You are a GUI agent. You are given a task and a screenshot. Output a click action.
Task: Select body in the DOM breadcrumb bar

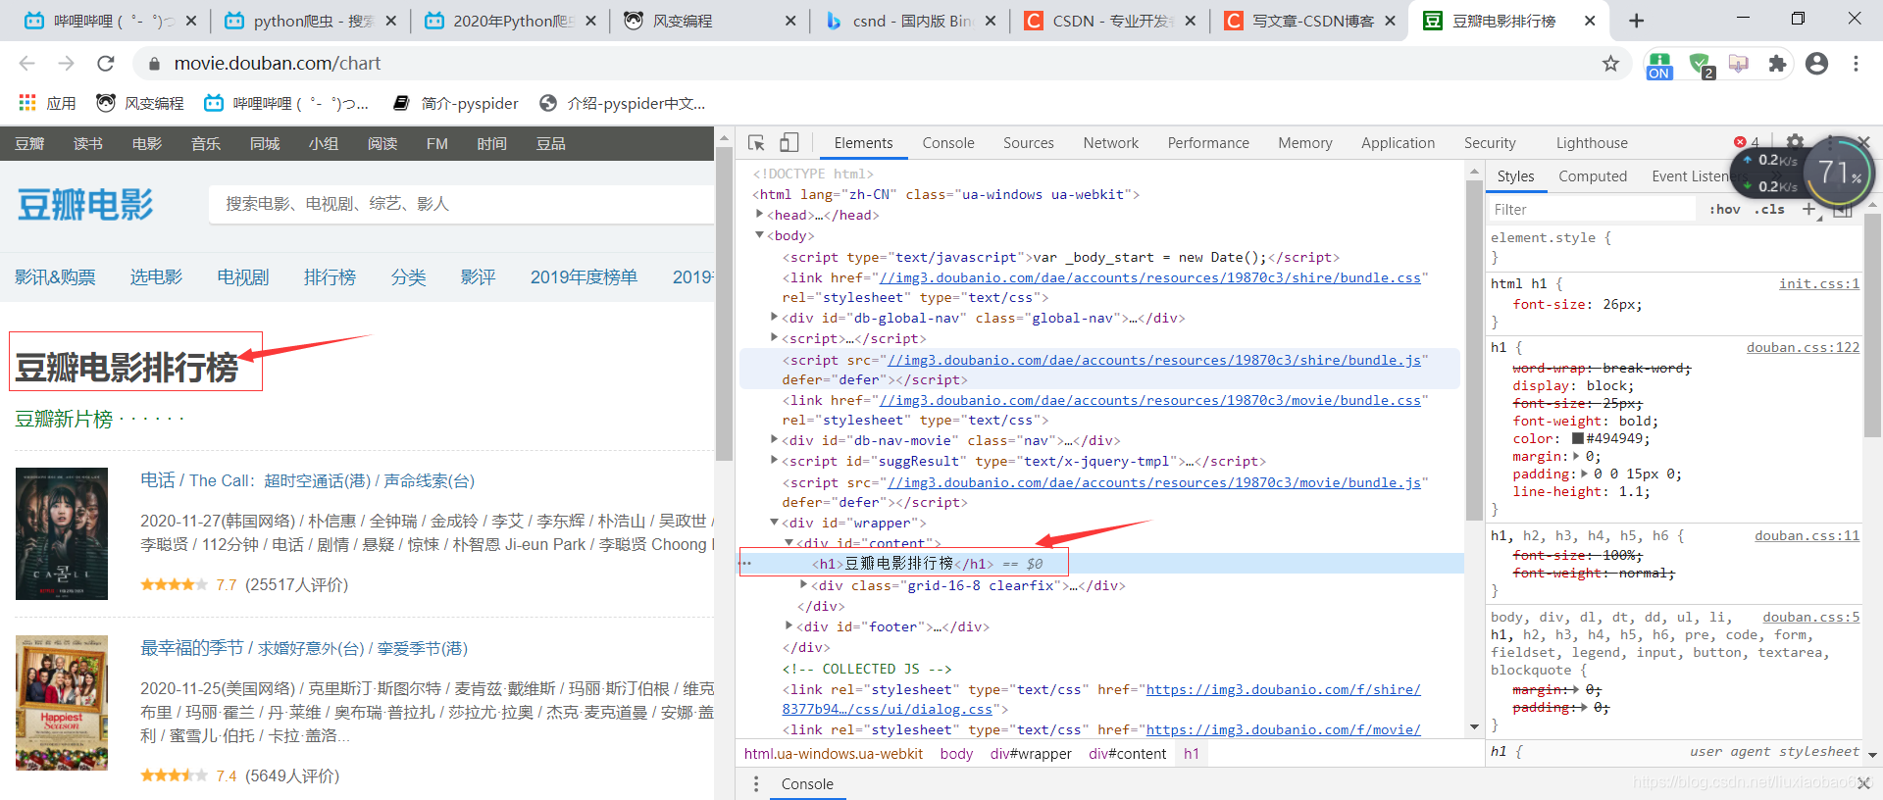point(956,754)
